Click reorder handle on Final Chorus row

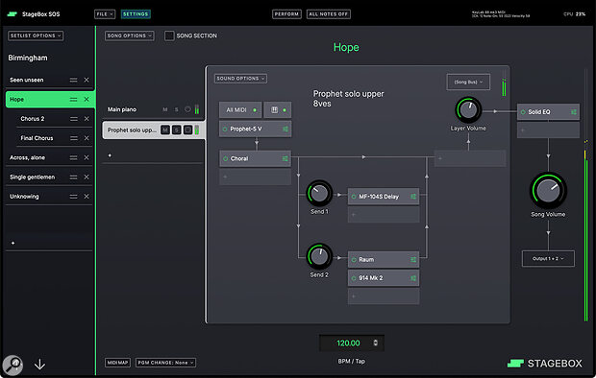74,138
